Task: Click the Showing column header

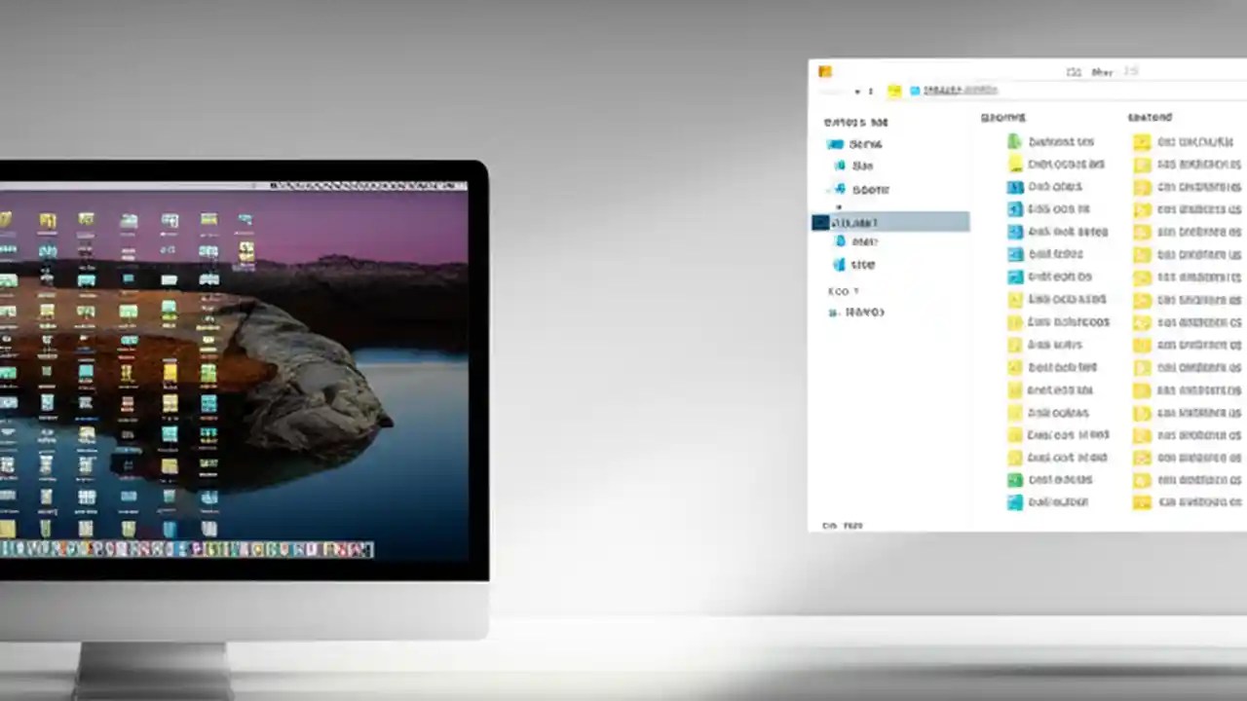Action: click(1003, 117)
